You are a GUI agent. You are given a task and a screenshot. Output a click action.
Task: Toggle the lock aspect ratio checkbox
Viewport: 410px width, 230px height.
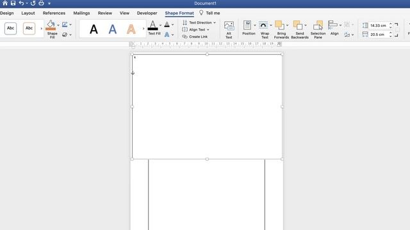coord(397,30)
